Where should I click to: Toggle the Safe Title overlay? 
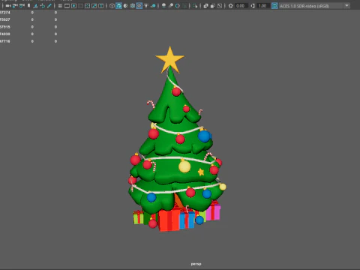tap(101, 6)
